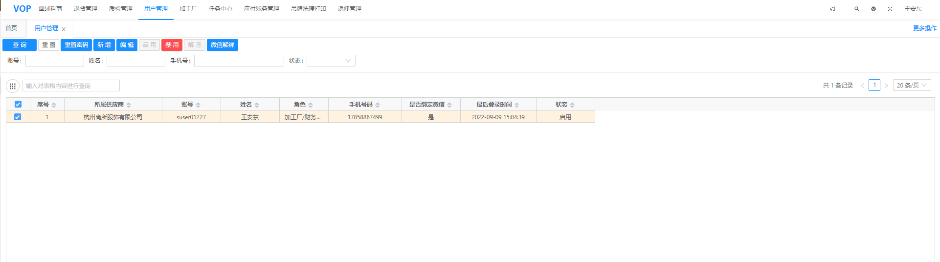This screenshot has width=940, height=262.
Task: Click the Chrome browser icon in header
Action: [x=873, y=9]
